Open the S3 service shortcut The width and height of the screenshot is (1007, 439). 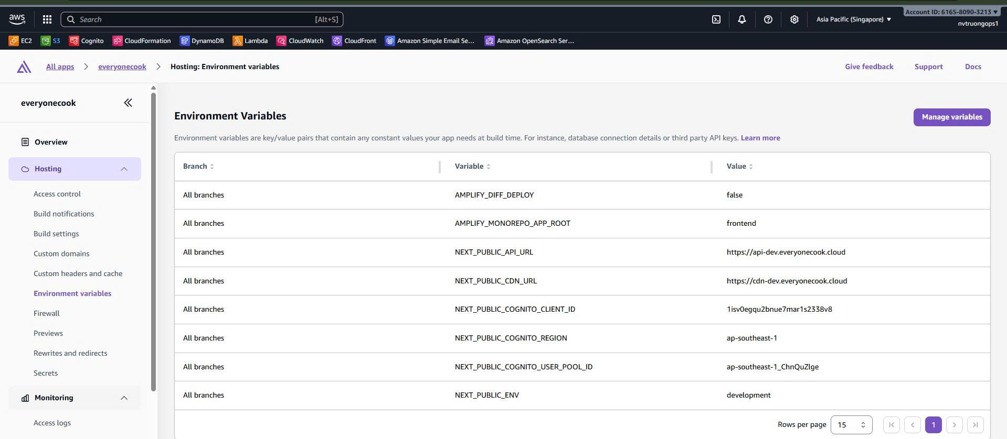pyautogui.click(x=51, y=40)
